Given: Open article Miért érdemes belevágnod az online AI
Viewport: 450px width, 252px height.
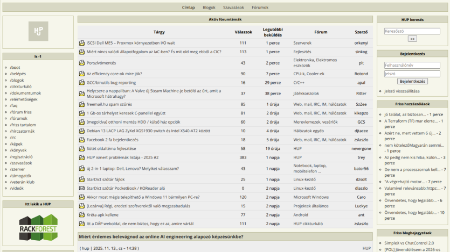Looking at the screenshot, I should [x=161, y=236].
